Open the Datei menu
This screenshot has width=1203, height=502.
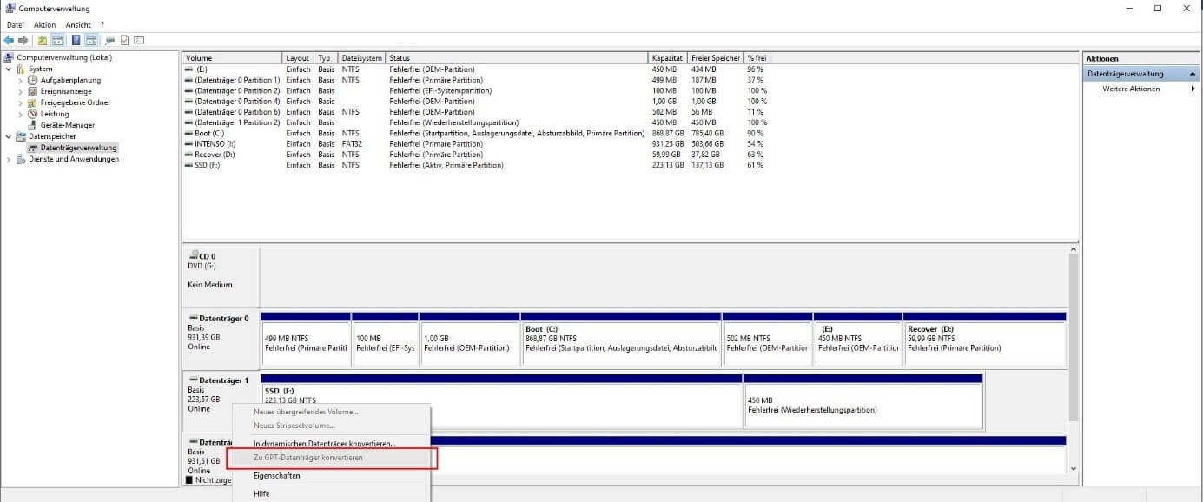[15, 25]
